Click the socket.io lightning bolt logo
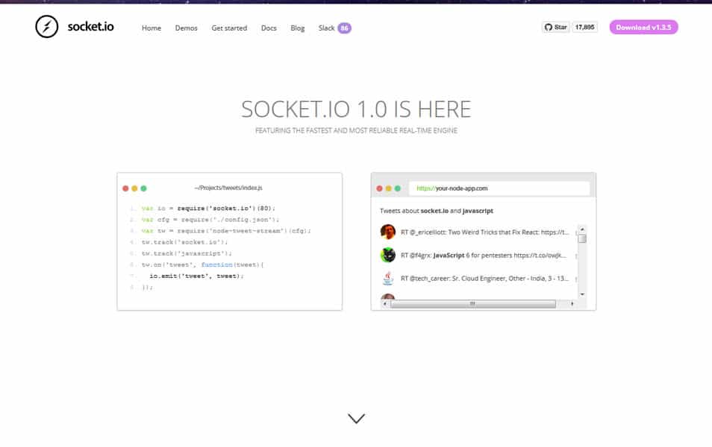The image size is (712, 447). pyautogui.click(x=46, y=27)
